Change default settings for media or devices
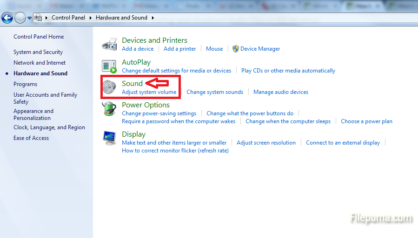Image resolution: width=418 pixels, height=238 pixels. tap(177, 71)
